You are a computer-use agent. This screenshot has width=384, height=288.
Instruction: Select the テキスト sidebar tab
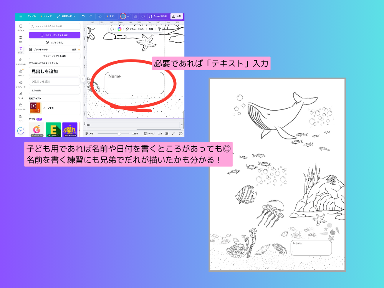tap(21, 50)
